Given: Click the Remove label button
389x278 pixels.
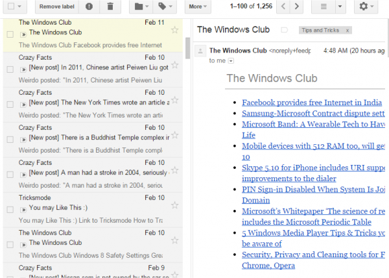Looking at the screenshot, I should point(57,6).
